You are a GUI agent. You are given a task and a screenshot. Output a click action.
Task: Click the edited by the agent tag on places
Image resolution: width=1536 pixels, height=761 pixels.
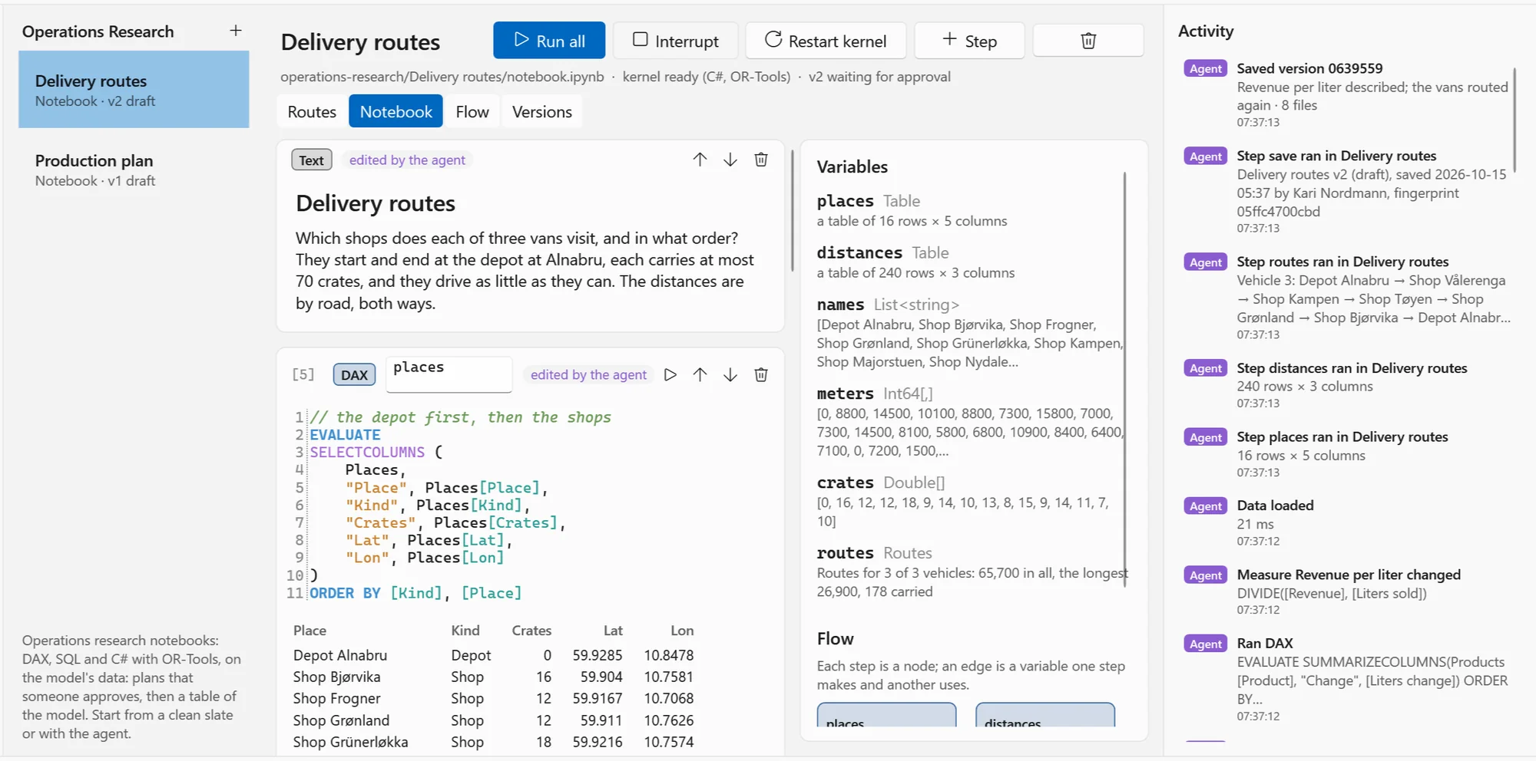pyautogui.click(x=588, y=375)
